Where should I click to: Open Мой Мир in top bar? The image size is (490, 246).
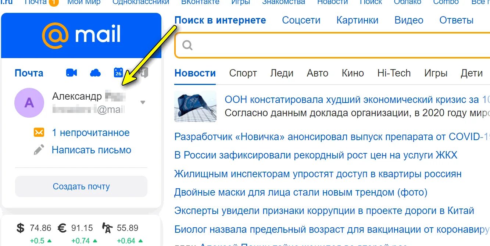coord(84,2)
